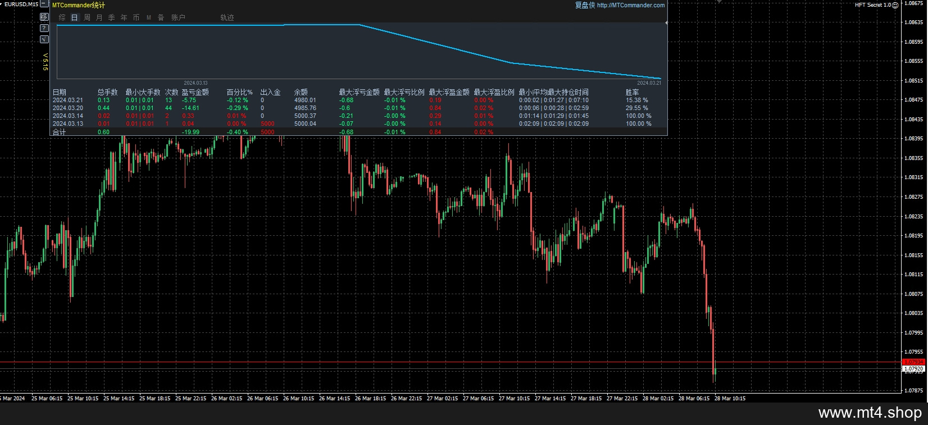Click the 15.38 % win rate value

coord(637,100)
